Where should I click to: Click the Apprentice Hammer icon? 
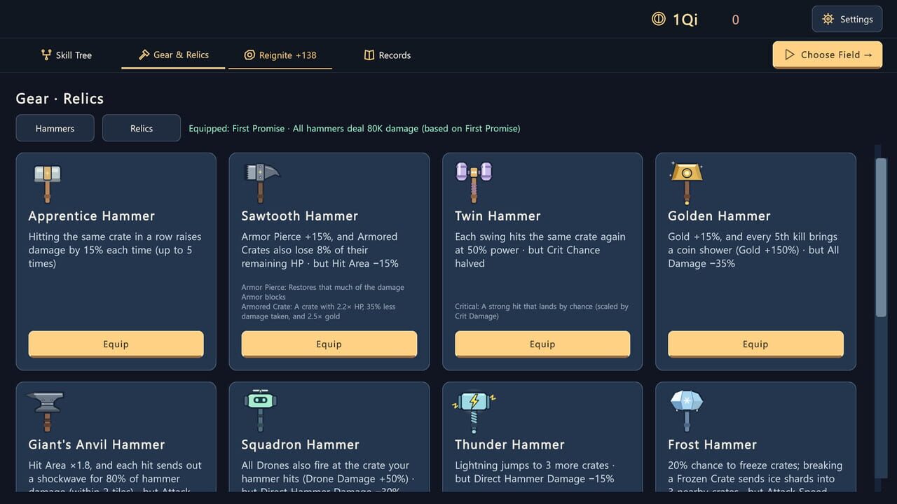click(x=48, y=183)
